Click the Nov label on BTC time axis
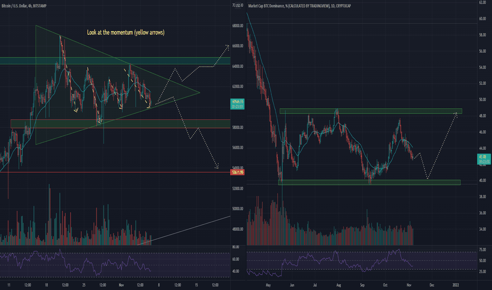The image size is (492, 290). coord(121,285)
